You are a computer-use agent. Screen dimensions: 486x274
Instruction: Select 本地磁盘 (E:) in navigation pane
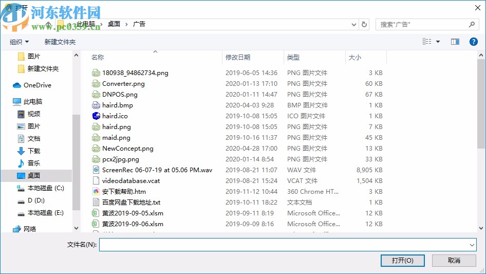tap(46, 213)
